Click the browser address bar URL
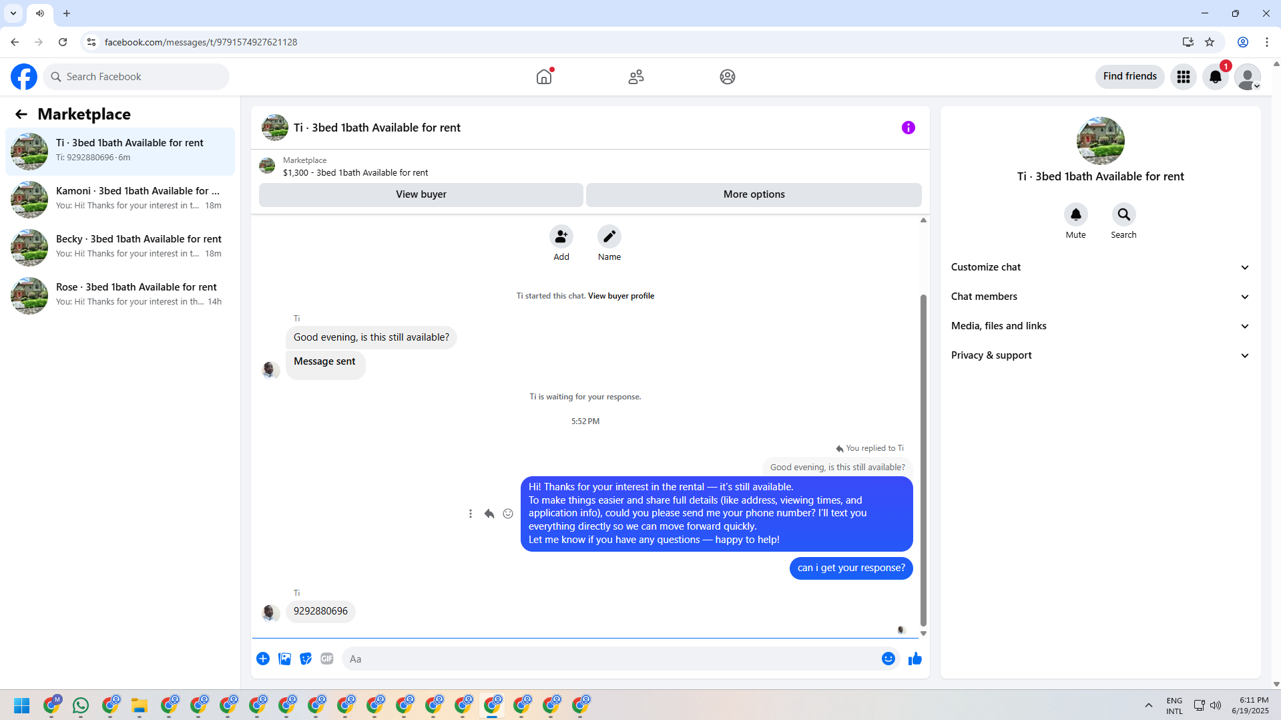Image resolution: width=1281 pixels, height=720 pixels. (201, 42)
